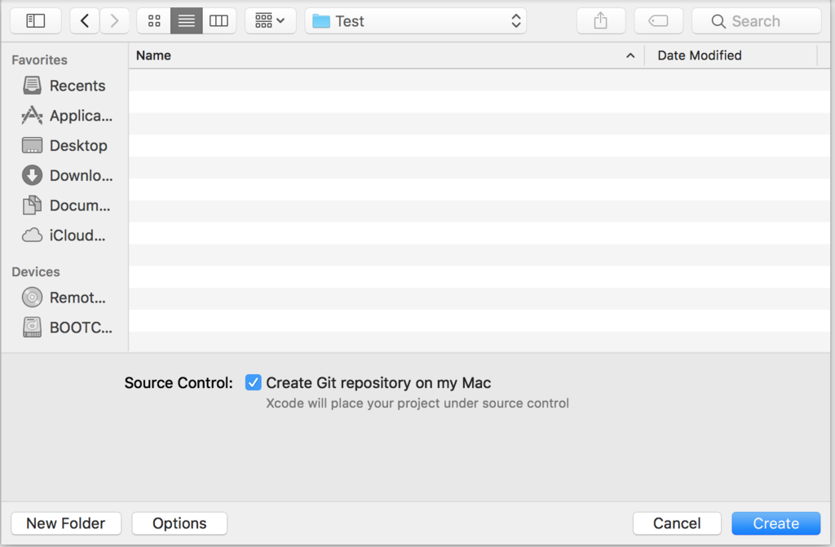
Task: Click the Share icon in toolbar
Action: point(601,20)
